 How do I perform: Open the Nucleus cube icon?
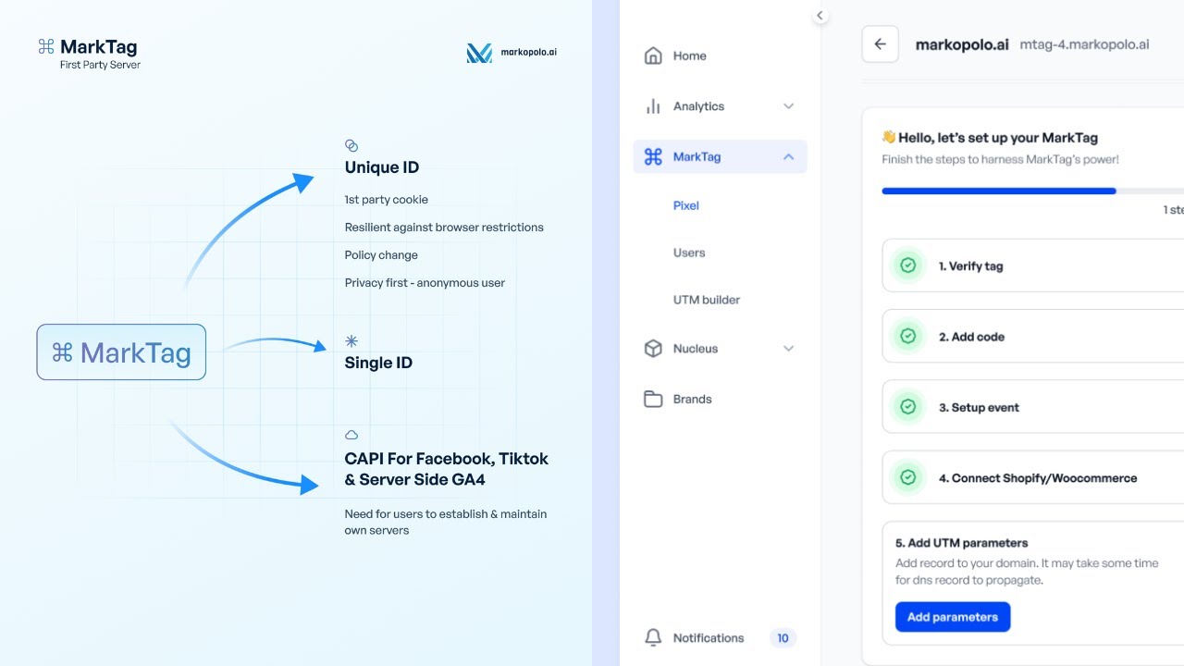pyautogui.click(x=653, y=349)
